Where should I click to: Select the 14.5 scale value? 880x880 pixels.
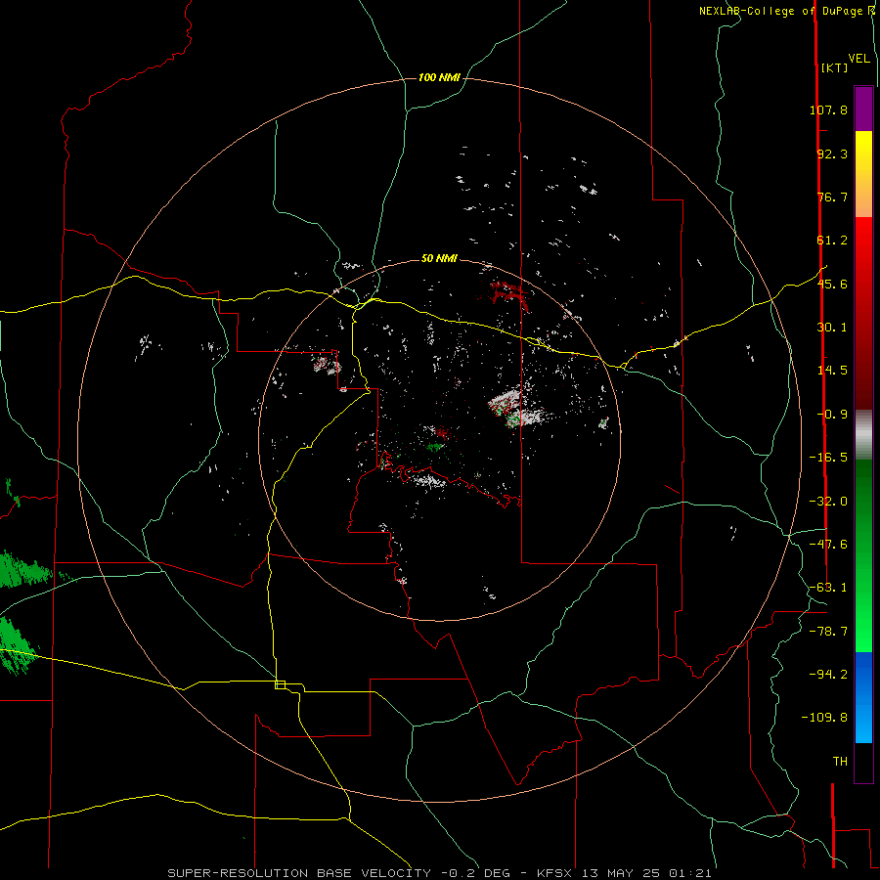(x=832, y=371)
